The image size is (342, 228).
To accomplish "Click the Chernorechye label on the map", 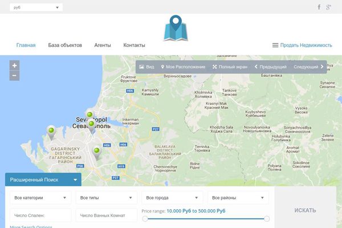I will pos(165,168).
